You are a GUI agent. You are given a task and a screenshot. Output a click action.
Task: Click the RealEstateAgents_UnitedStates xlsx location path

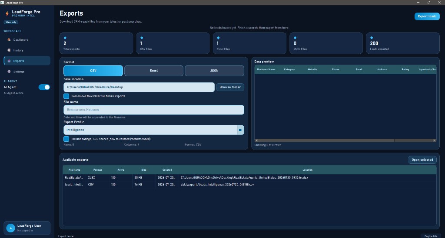click(244, 177)
